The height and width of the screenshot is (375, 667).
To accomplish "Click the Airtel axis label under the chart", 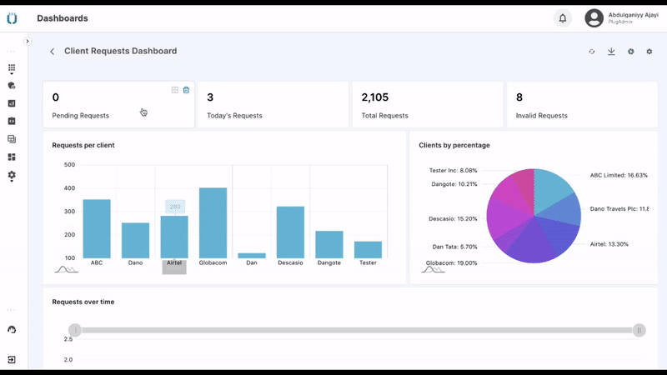I will pyautogui.click(x=174, y=262).
